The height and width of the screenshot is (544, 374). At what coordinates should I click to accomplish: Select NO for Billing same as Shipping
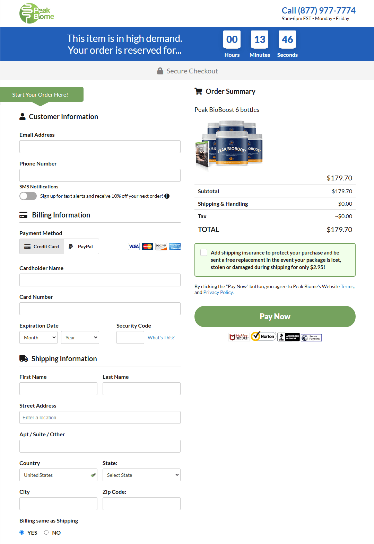click(46, 532)
